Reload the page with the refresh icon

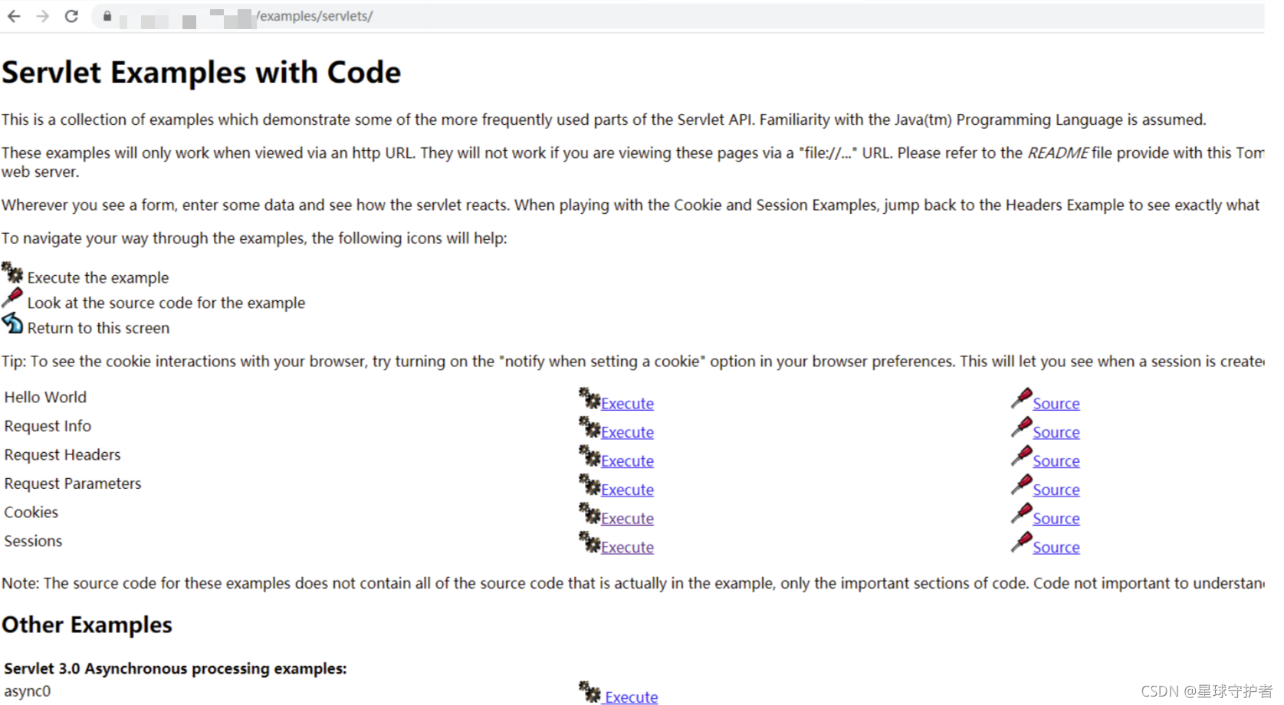pyautogui.click(x=71, y=16)
